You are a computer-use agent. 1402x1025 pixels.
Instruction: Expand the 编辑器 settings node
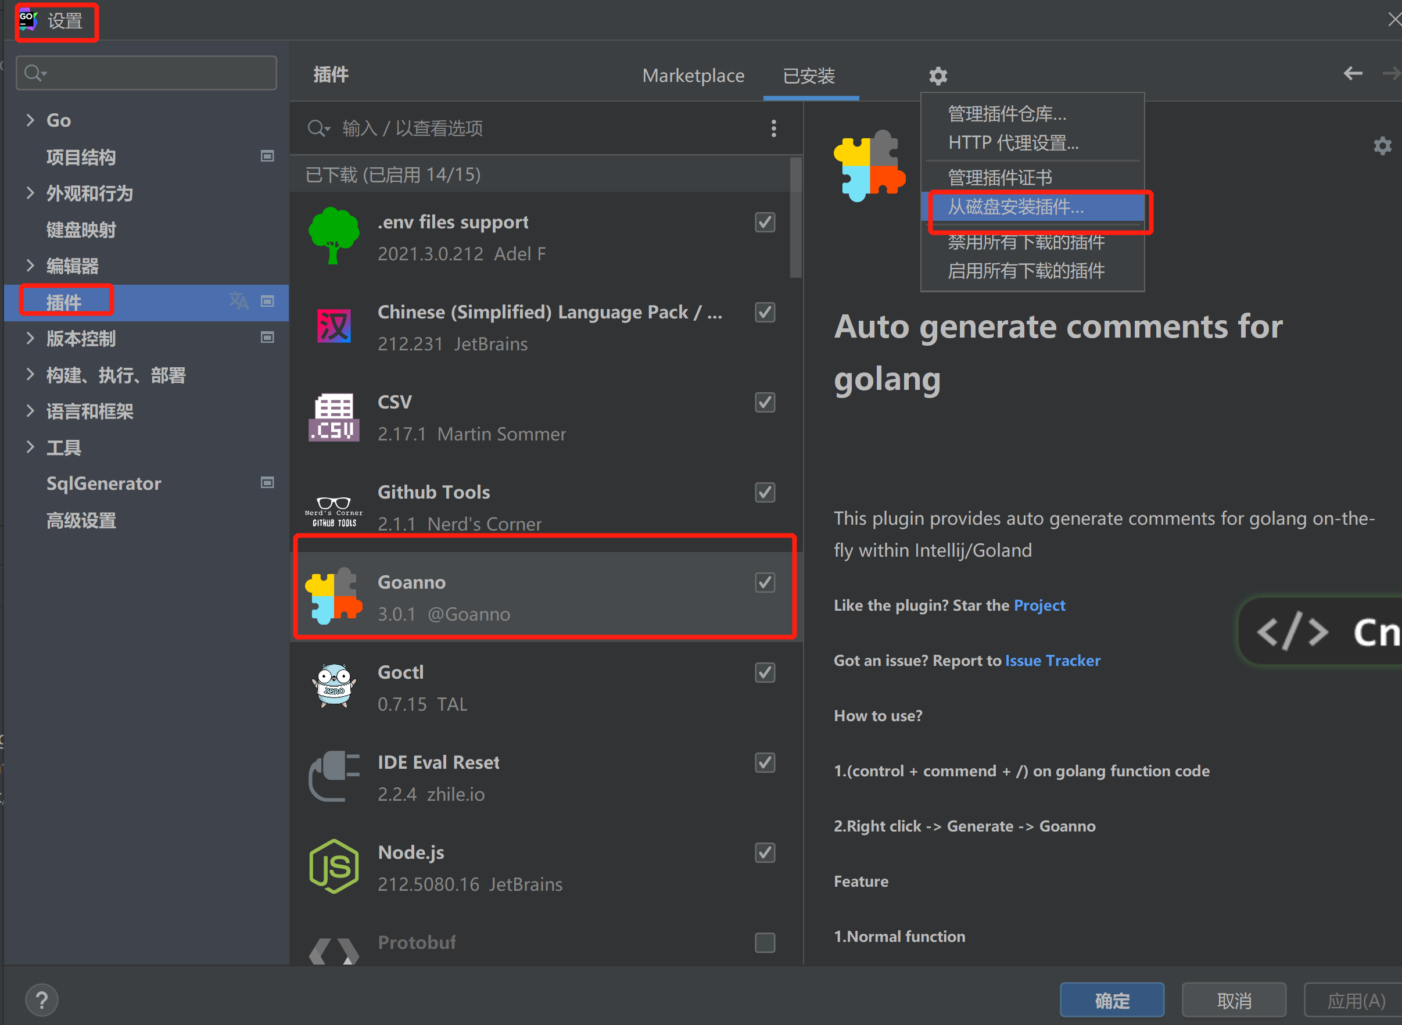(30, 266)
